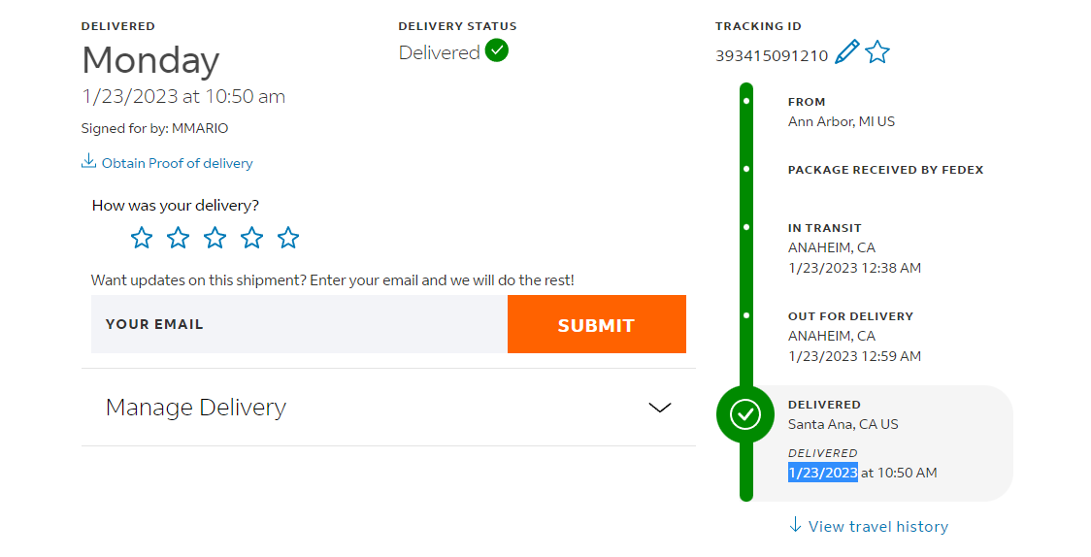Click the Obtain Proof of delivery link
The image size is (1091, 557).
coord(178,163)
